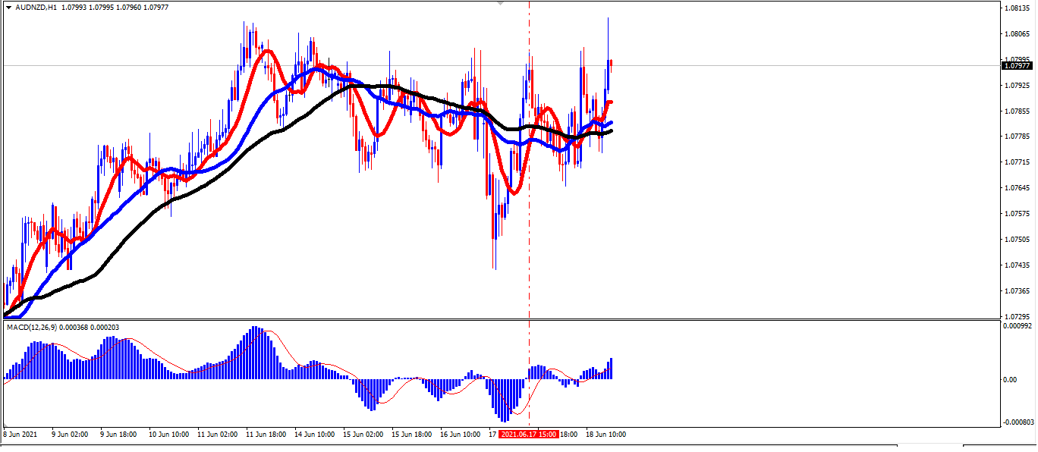Click the 9 Jun 02:00 time label

(x=70, y=435)
